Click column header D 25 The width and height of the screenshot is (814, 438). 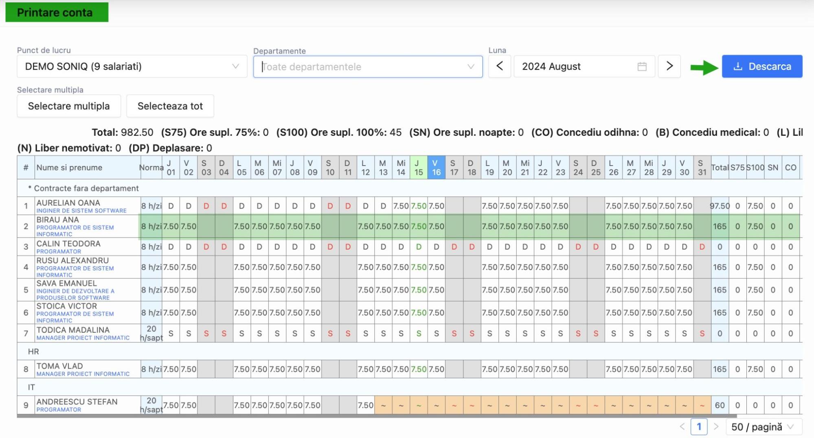(596, 167)
